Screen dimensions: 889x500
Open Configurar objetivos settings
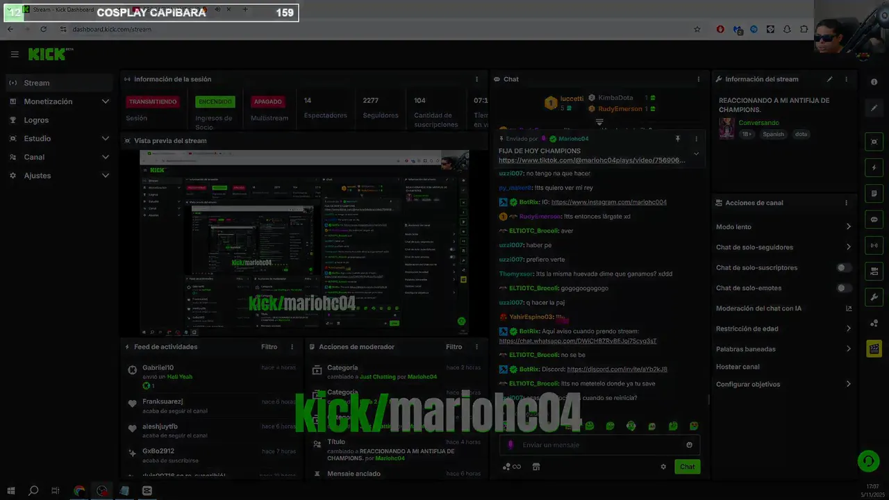pyautogui.click(x=783, y=384)
